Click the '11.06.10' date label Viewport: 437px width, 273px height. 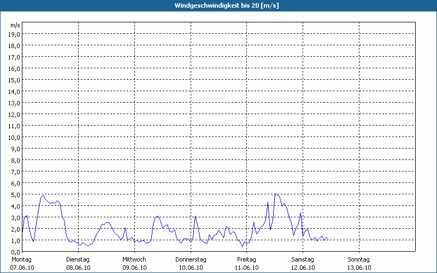tap(247, 268)
